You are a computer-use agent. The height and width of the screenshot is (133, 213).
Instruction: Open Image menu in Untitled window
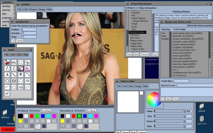click(42, 9)
